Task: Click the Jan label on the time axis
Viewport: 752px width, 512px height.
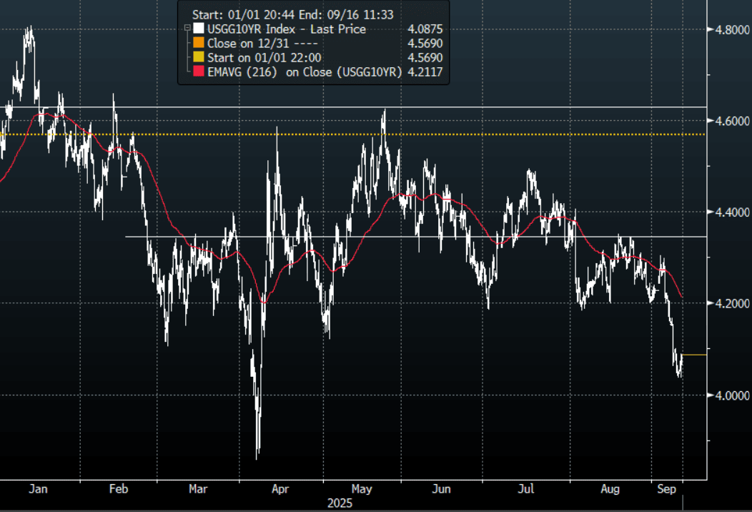Action: [x=37, y=489]
